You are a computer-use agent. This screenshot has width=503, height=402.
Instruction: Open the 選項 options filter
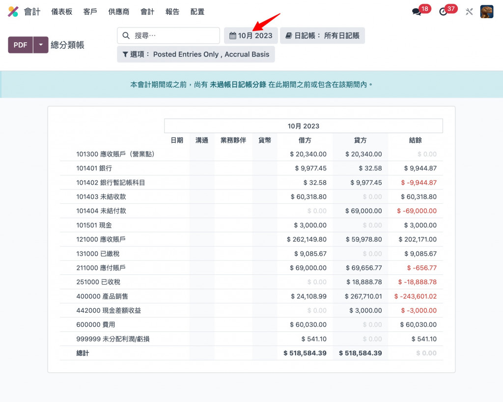(196, 54)
